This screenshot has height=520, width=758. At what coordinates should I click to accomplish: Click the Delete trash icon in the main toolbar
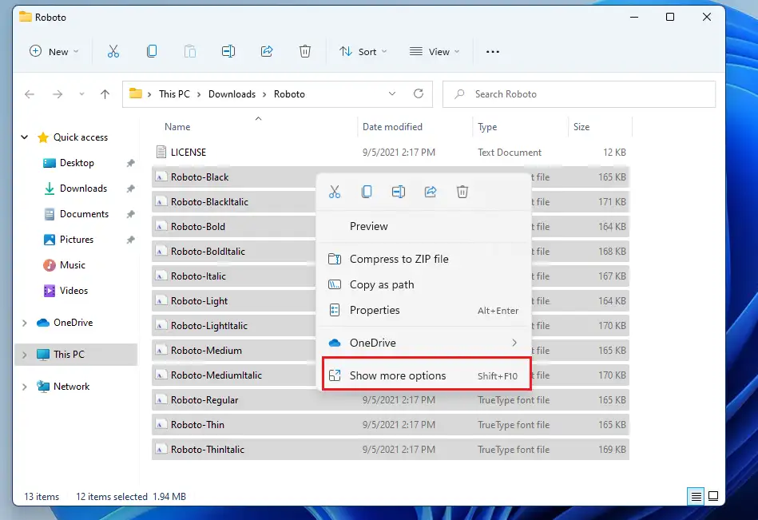[305, 51]
